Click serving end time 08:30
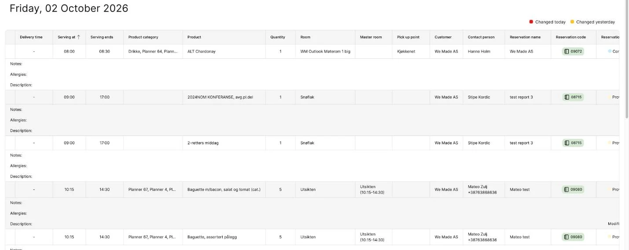Viewport: 629px width, 250px height. (x=104, y=51)
